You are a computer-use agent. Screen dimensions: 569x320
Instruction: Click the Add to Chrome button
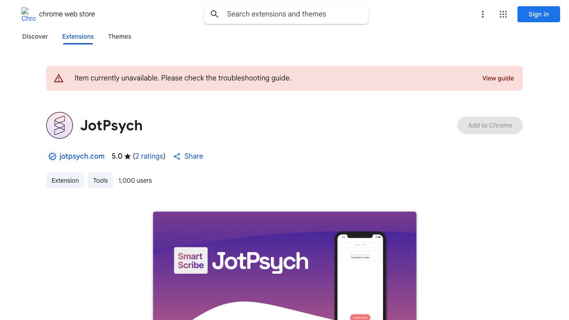coord(490,125)
